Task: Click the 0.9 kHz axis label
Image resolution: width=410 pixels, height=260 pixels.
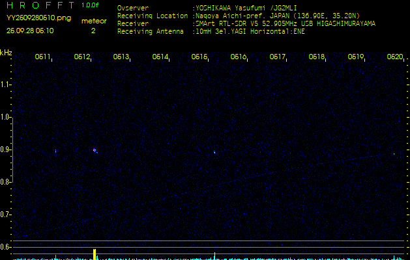Action: pos(5,149)
